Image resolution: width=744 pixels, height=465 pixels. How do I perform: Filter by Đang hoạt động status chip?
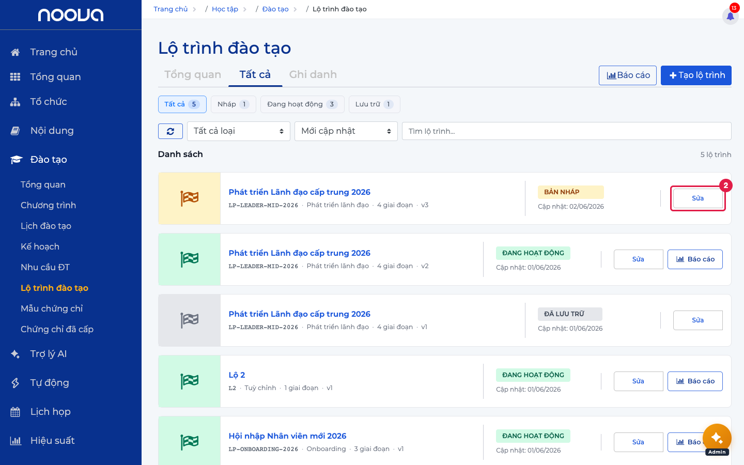tap(302, 104)
